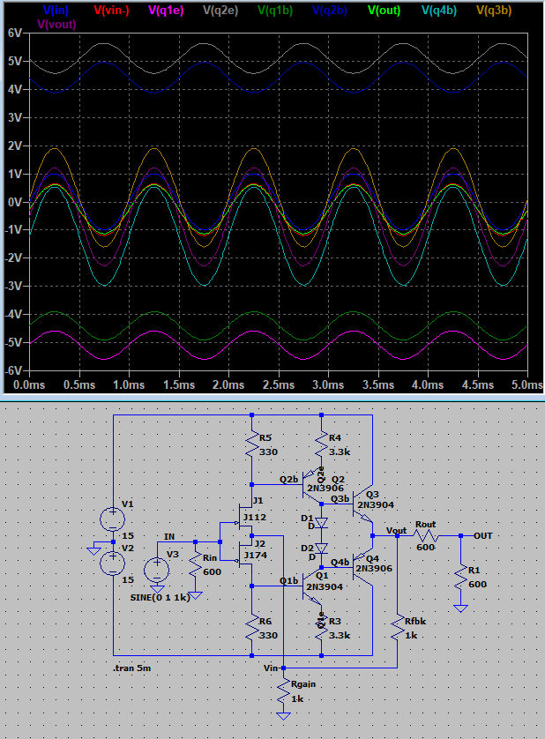545x739 pixels.
Task: Click the V(vout) trace label
Action: pos(57,24)
